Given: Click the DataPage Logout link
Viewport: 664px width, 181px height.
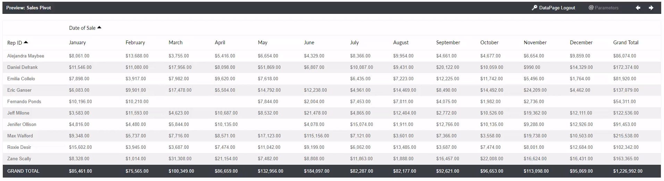Looking at the screenshot, I should point(557,8).
